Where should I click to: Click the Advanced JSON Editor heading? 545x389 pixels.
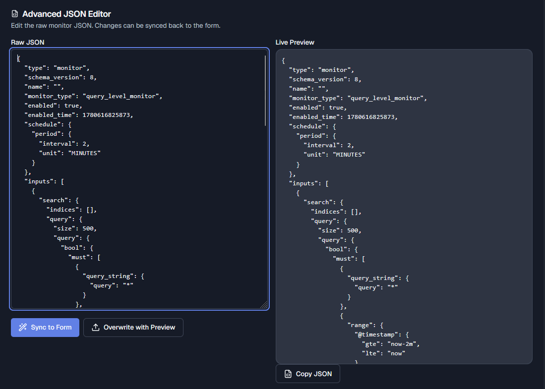click(x=67, y=14)
